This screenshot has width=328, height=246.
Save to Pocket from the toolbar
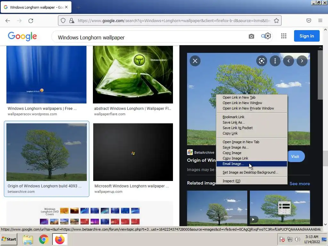[309, 20]
